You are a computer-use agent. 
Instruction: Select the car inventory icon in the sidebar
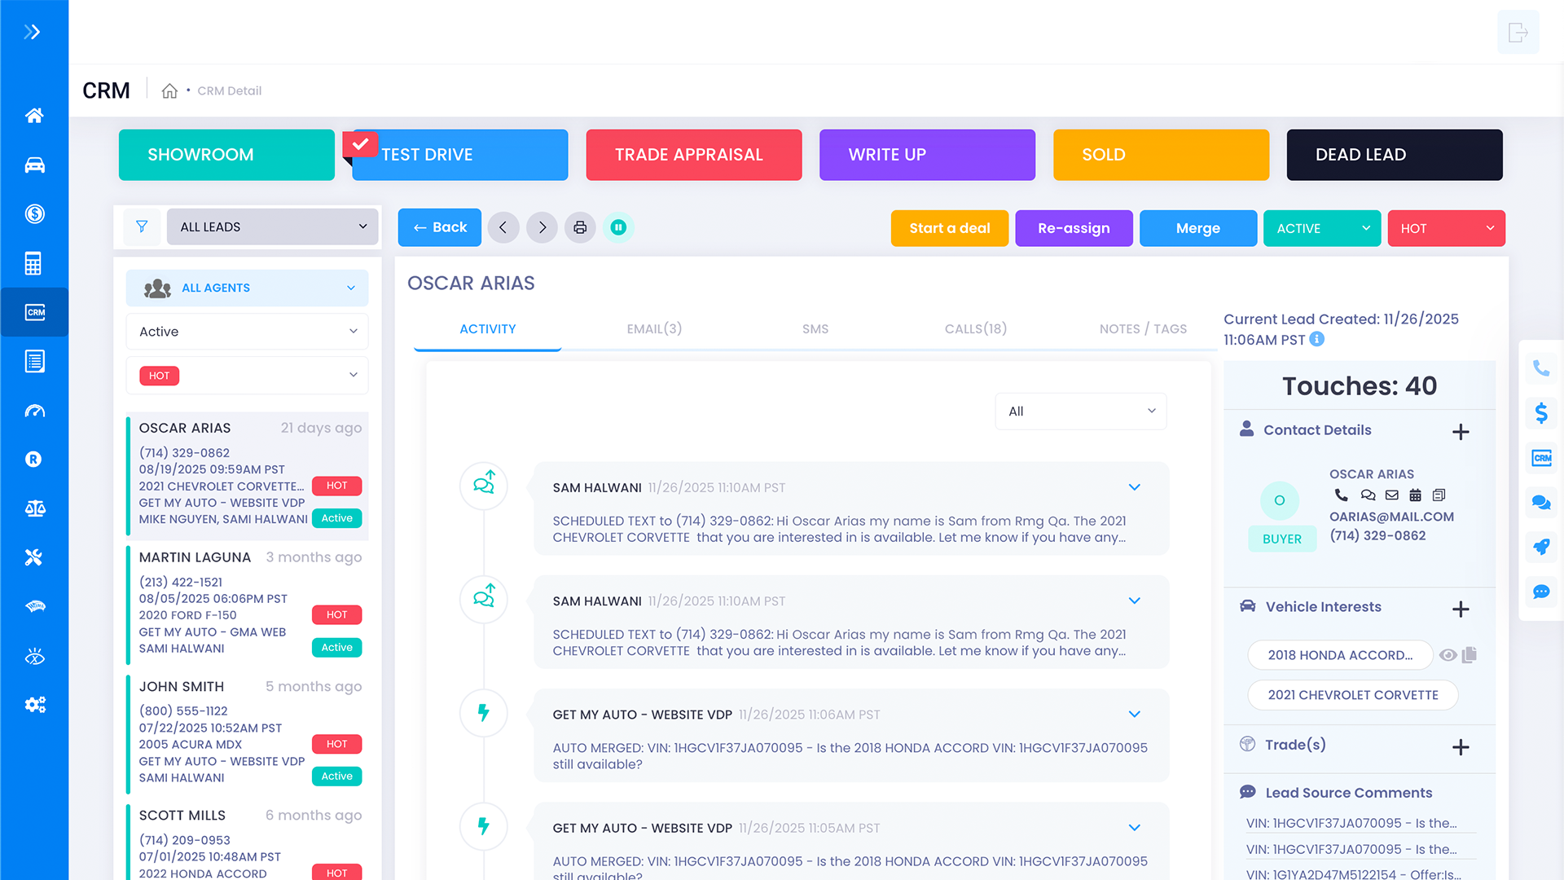pos(34,165)
